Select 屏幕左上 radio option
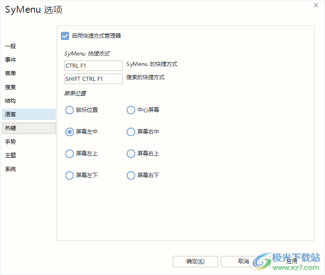325x275 pixels. (70, 154)
